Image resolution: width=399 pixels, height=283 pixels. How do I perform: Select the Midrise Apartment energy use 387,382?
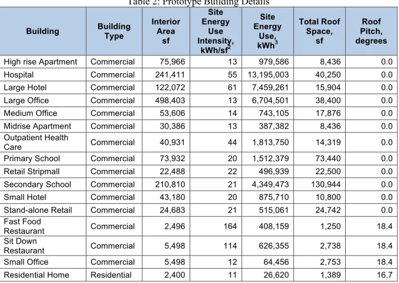pos(274,126)
